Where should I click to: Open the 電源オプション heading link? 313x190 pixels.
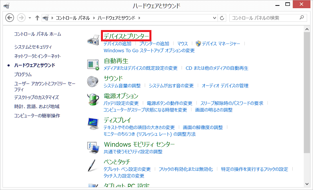click(x=121, y=96)
